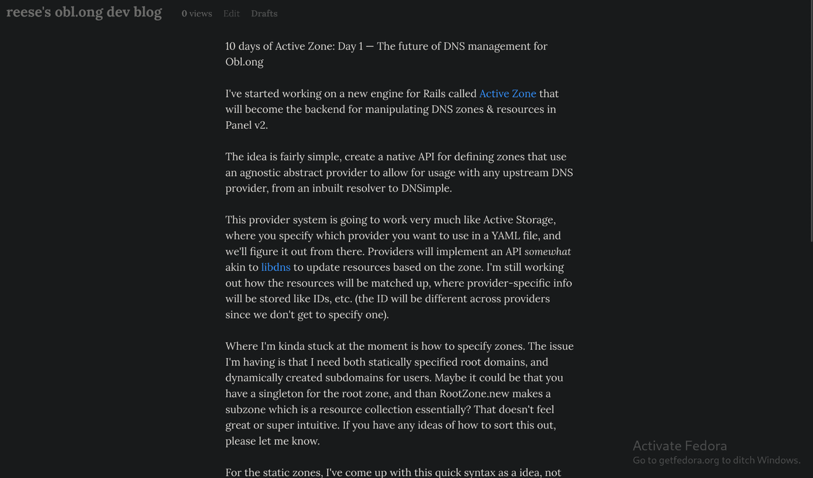Follow the "Active Zone" hyperlink

pyautogui.click(x=507, y=93)
